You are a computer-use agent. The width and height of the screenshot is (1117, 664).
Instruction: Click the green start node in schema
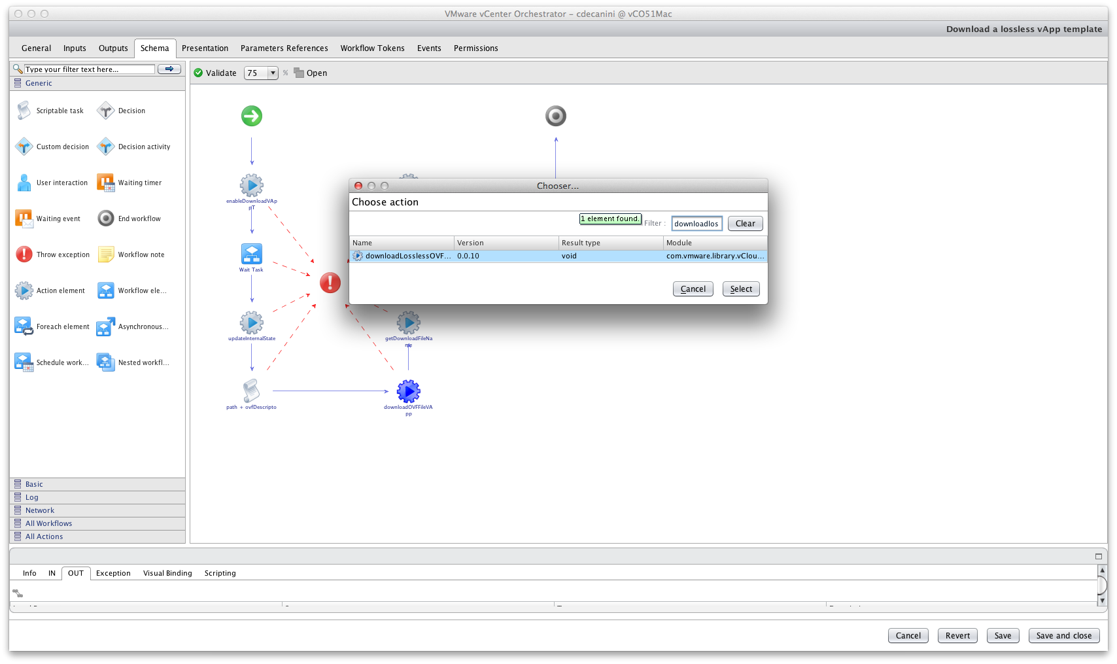pyautogui.click(x=252, y=116)
